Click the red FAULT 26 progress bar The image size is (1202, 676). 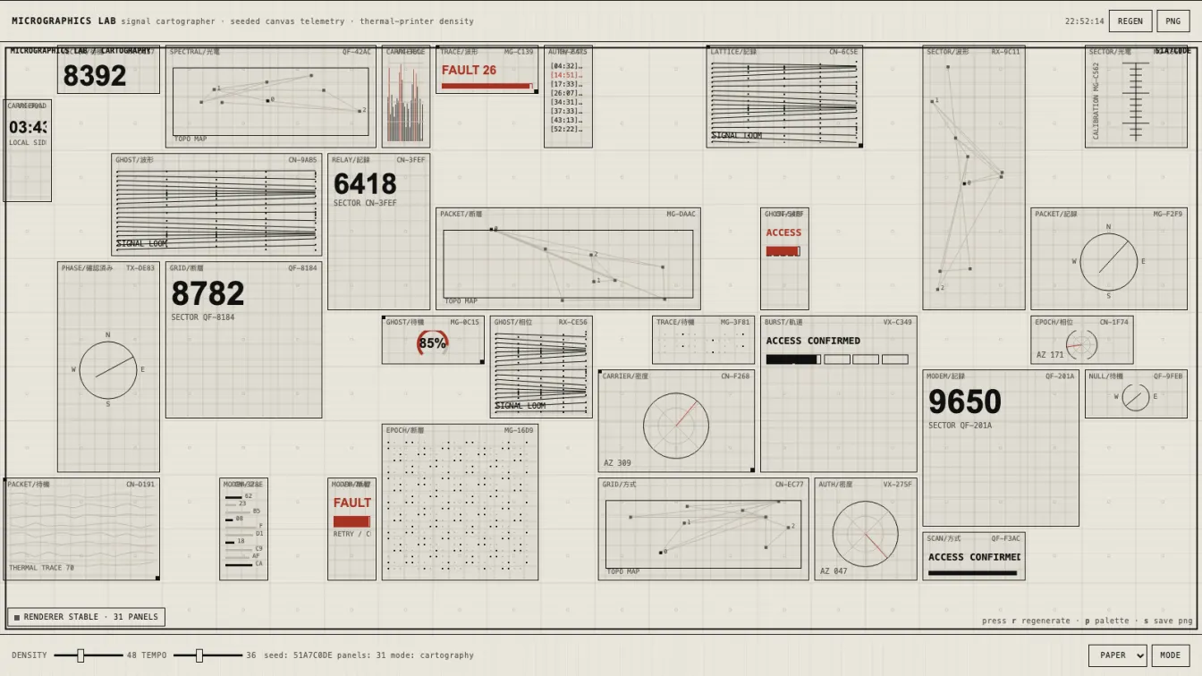(x=487, y=87)
